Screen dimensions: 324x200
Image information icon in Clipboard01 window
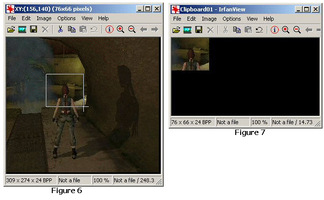click(275, 30)
